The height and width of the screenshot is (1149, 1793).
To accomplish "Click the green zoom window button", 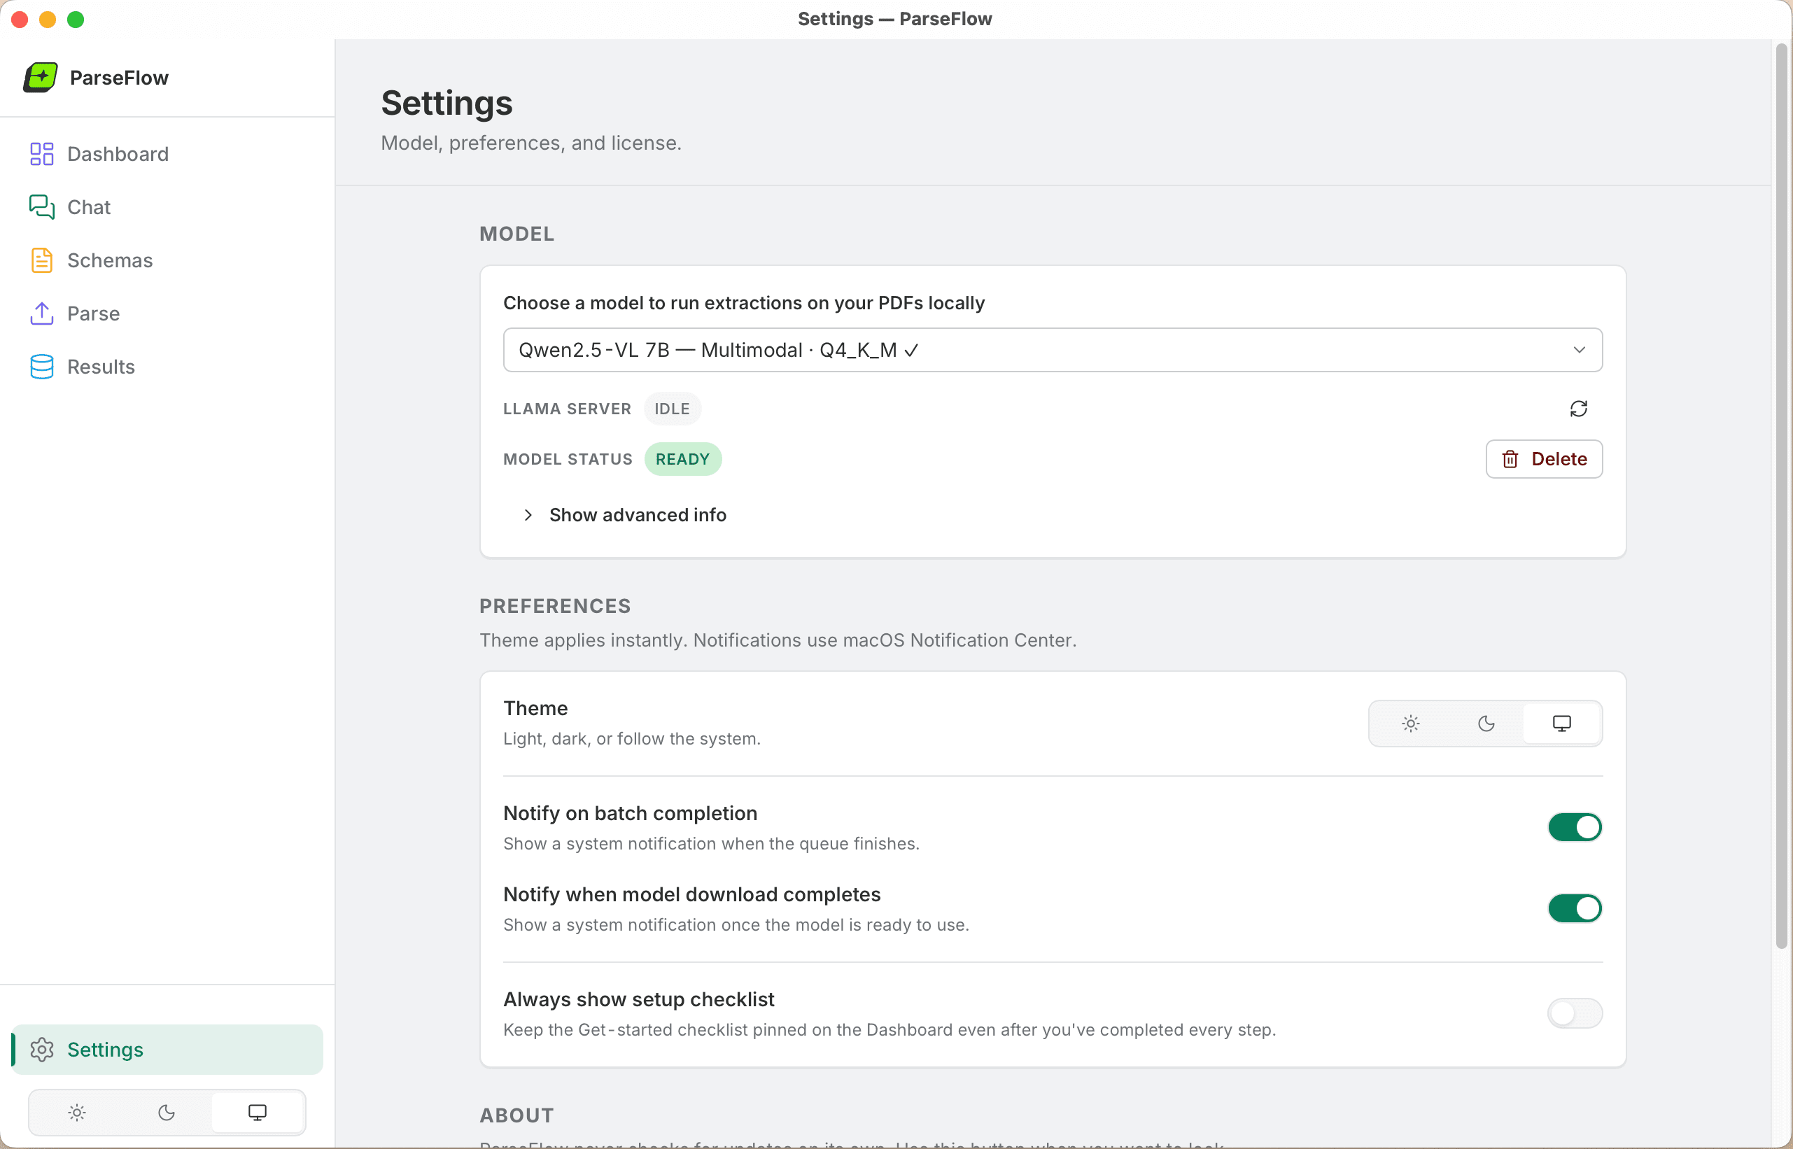I will point(76,20).
